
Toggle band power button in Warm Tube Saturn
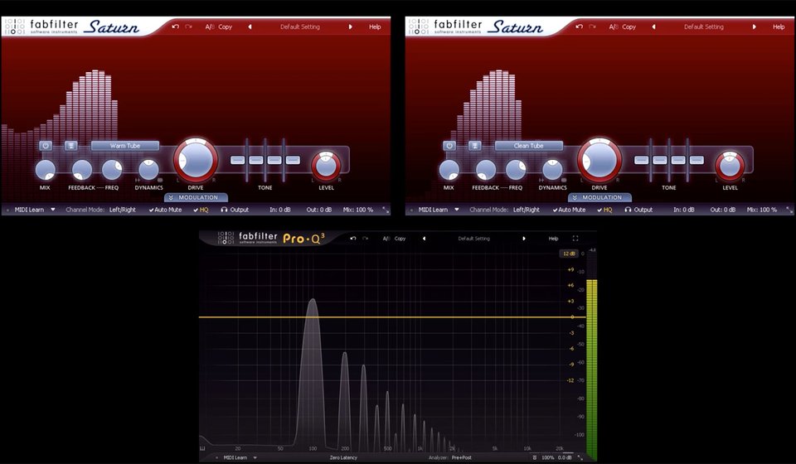[45, 146]
